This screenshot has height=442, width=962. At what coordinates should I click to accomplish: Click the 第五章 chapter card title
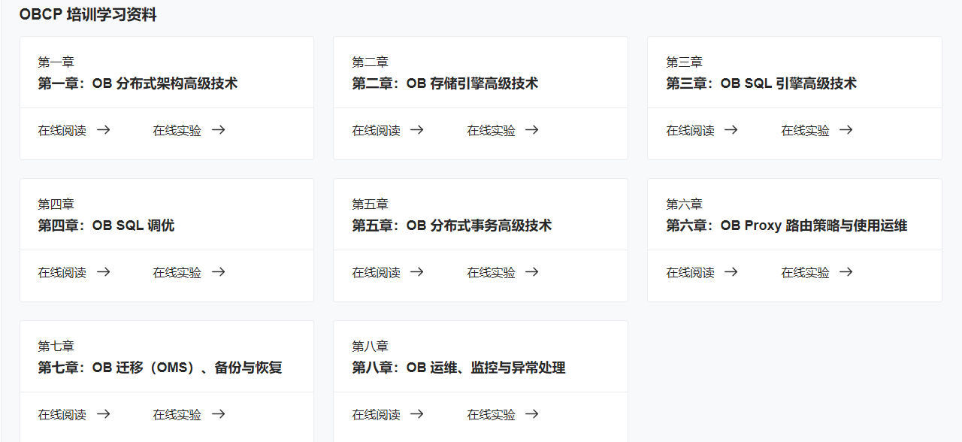tap(452, 226)
